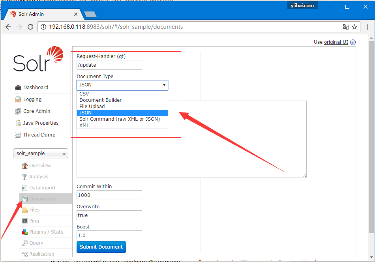The width and height of the screenshot is (375, 262).
Task: Click the Overview house icon
Action: click(x=25, y=166)
